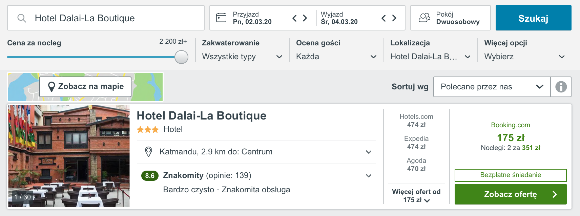Click the sort info icon
The width and height of the screenshot is (580, 216).
[x=561, y=87]
